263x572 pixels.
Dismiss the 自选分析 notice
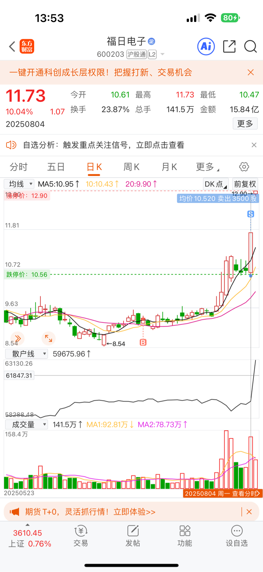[254, 145]
